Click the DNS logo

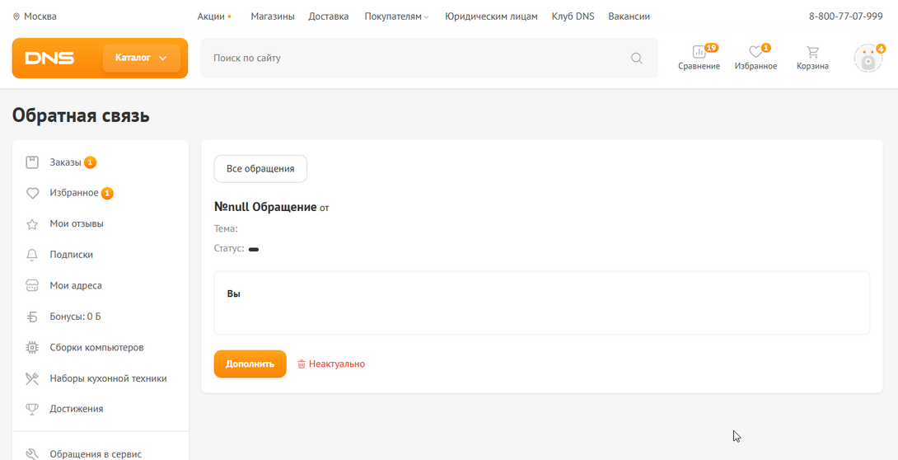point(50,59)
